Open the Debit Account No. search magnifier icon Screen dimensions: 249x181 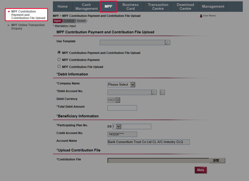click(x=154, y=92)
